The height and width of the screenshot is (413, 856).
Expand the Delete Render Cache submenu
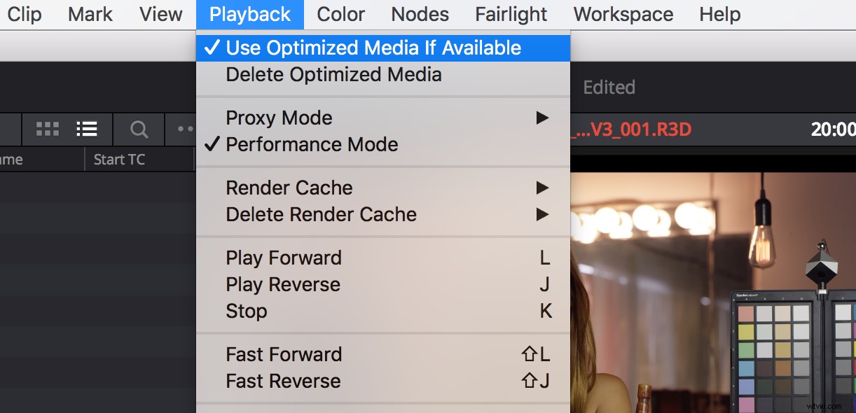[542, 214]
